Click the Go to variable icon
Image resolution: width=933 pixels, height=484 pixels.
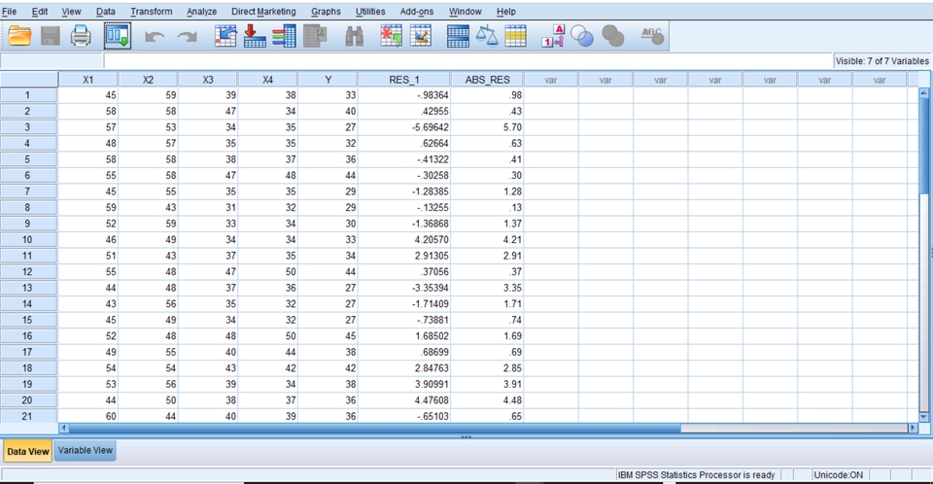click(254, 36)
